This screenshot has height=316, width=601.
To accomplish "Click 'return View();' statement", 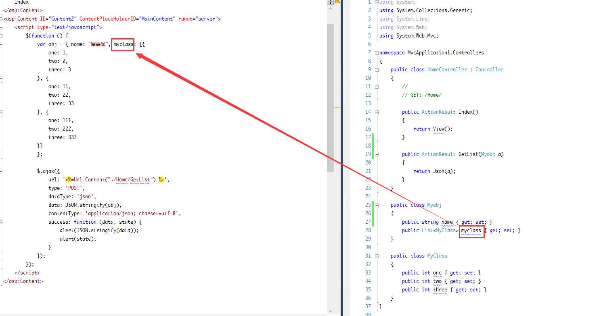I will coord(433,129).
